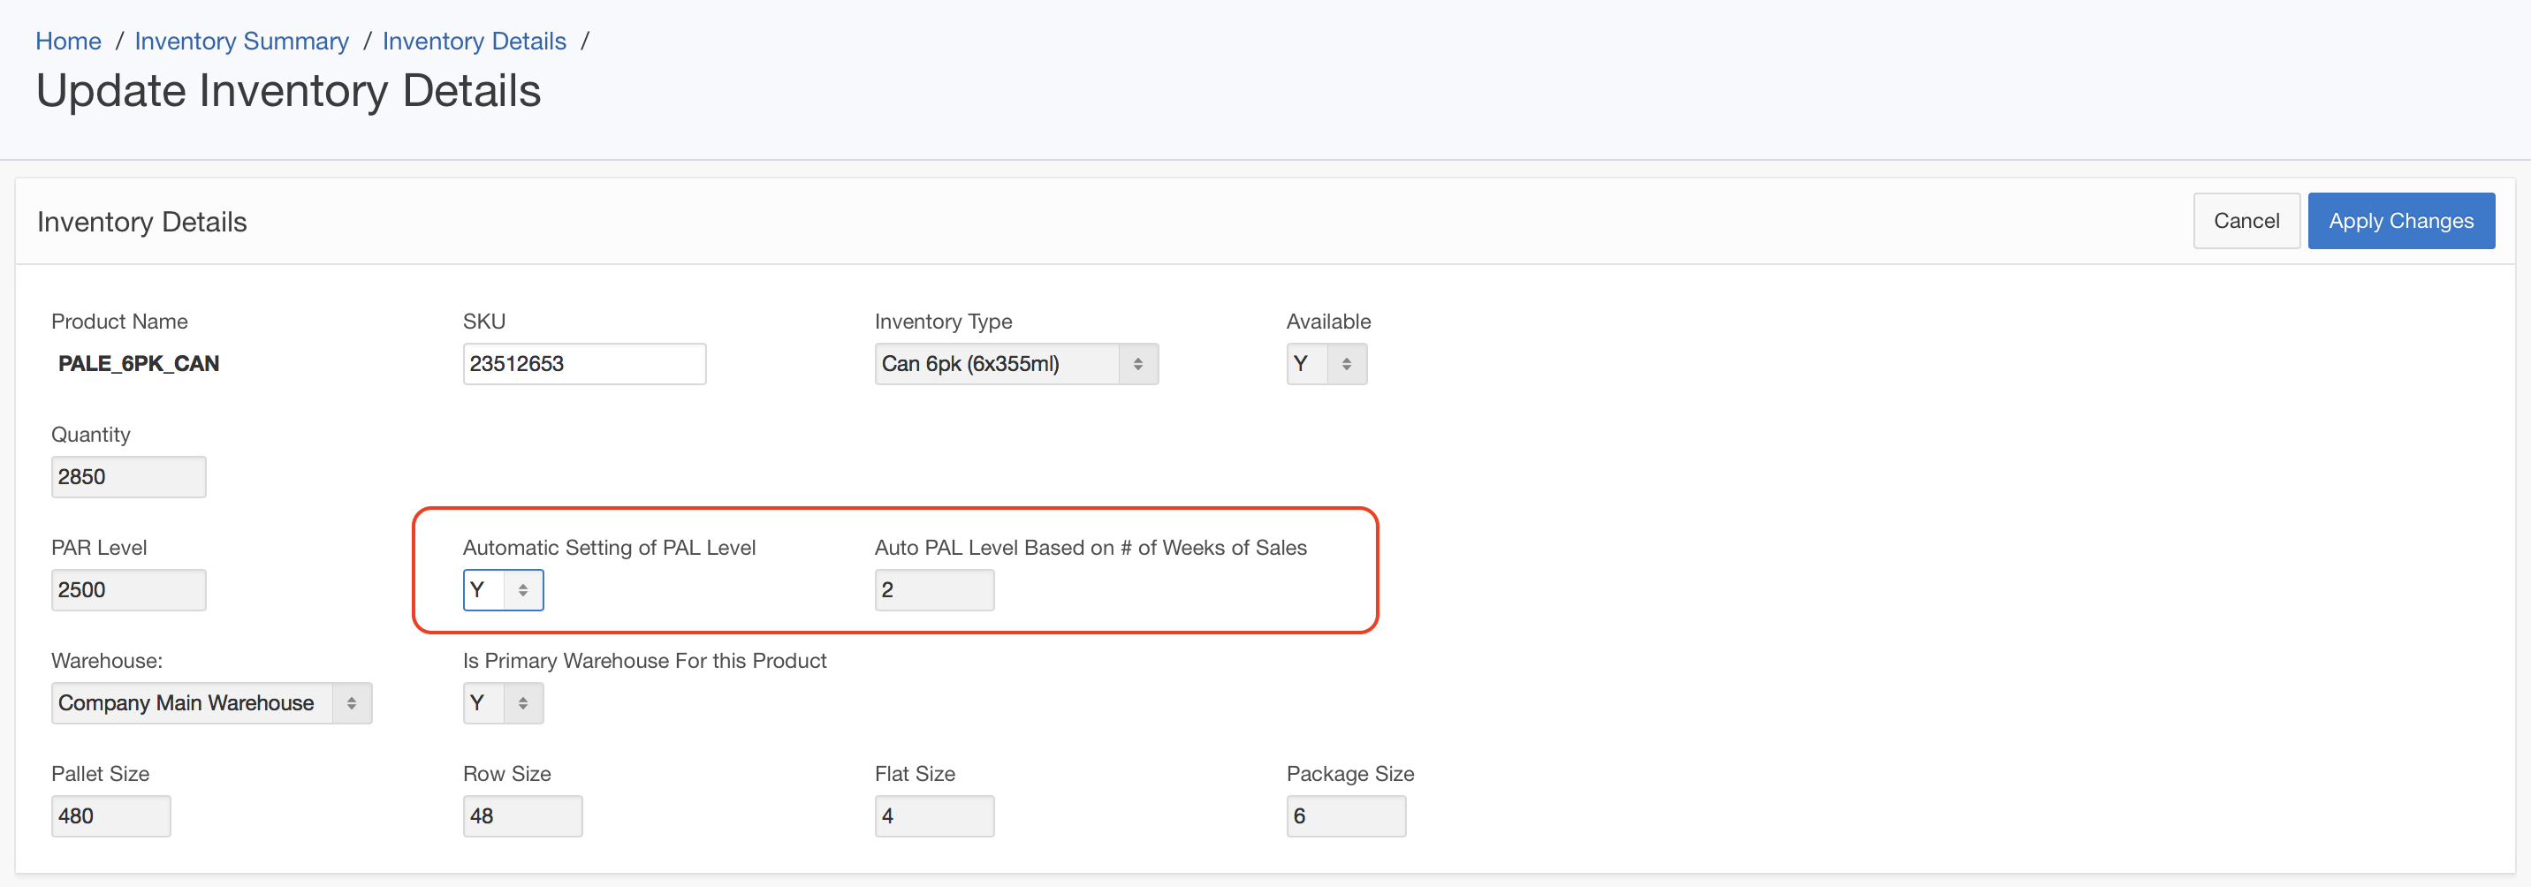Edit the PAR Level field
Screen dimensions: 2531x887
pos(128,590)
